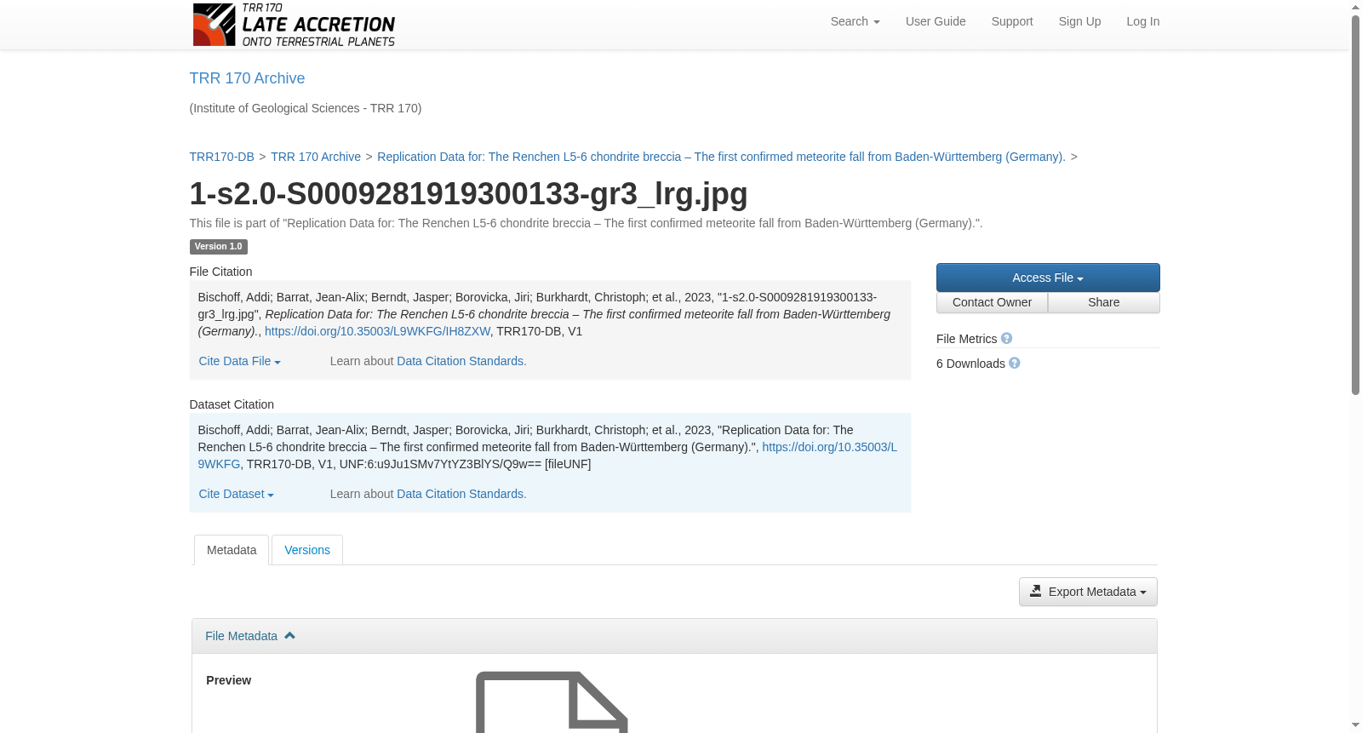Click Log In in navigation bar
Image resolution: width=1362 pixels, height=733 pixels.
point(1142,21)
